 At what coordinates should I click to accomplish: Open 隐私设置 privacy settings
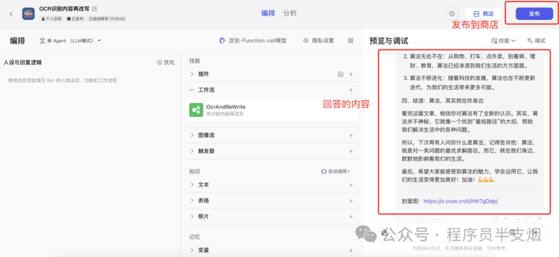319,41
